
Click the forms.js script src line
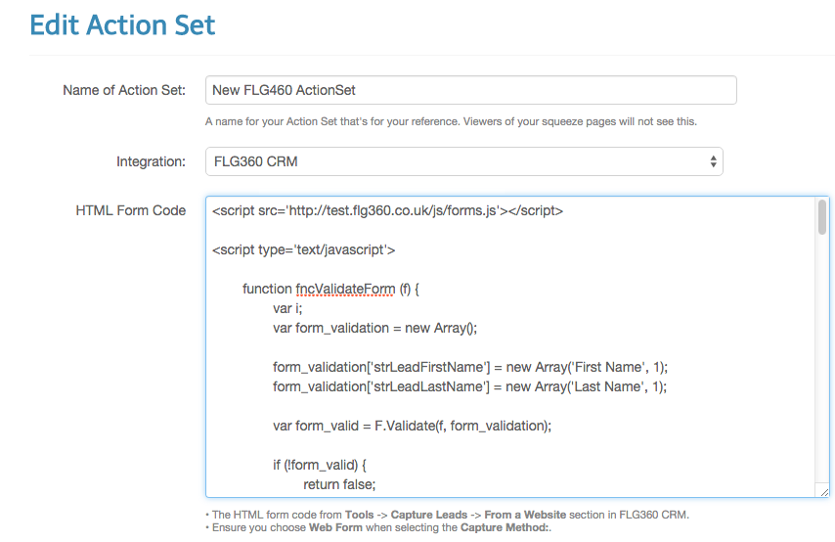pyautogui.click(x=387, y=210)
